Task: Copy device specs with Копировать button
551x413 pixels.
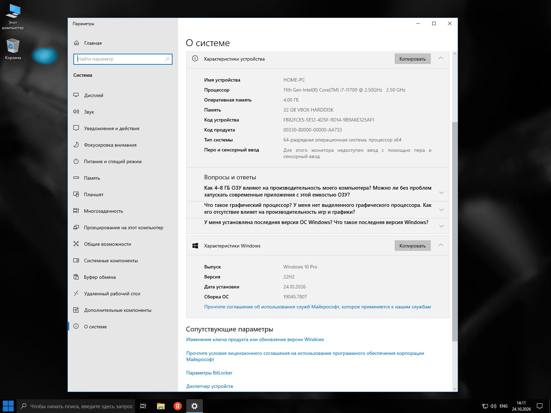Action: 413,59
